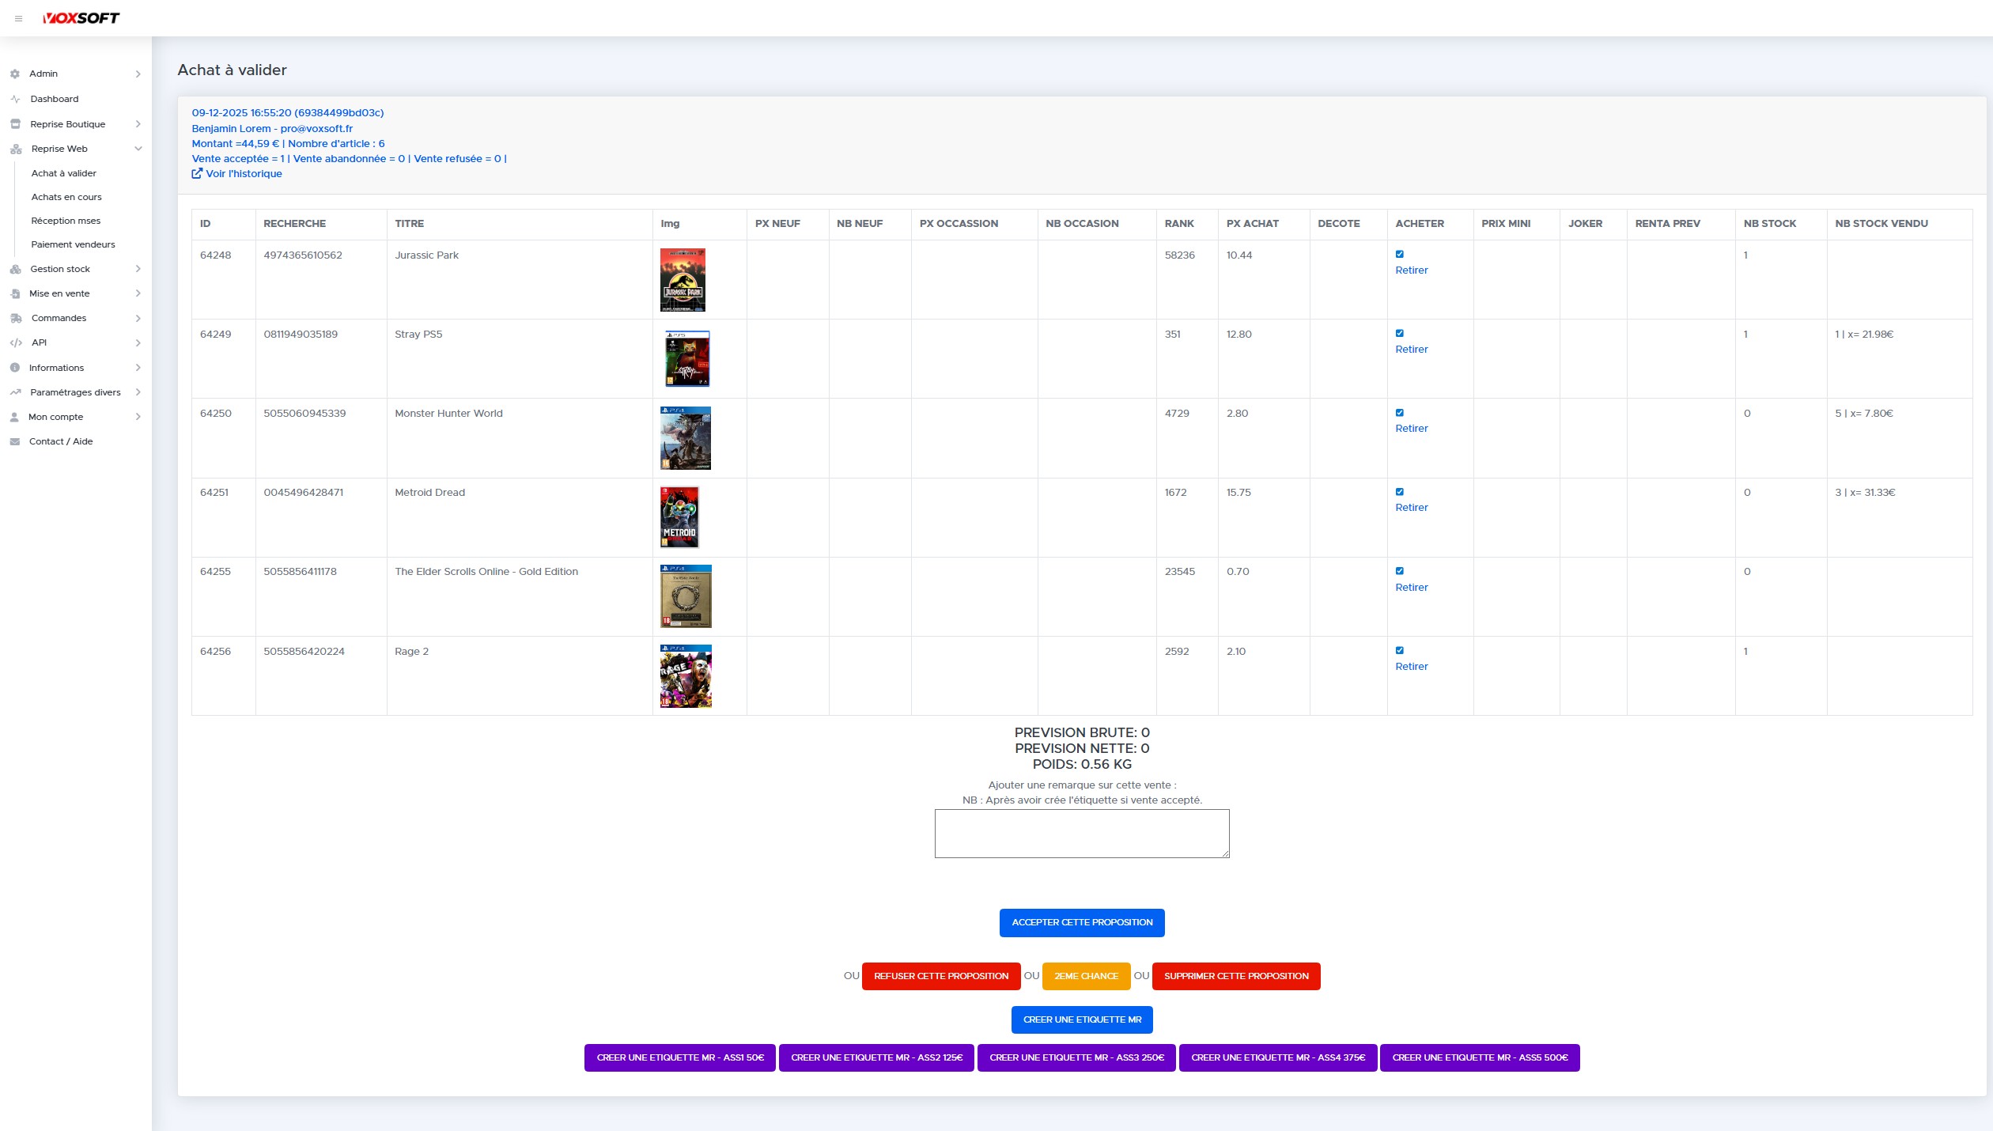Disable the ACHETER checkbox for Stray PS5
The width and height of the screenshot is (1993, 1131).
point(1400,334)
